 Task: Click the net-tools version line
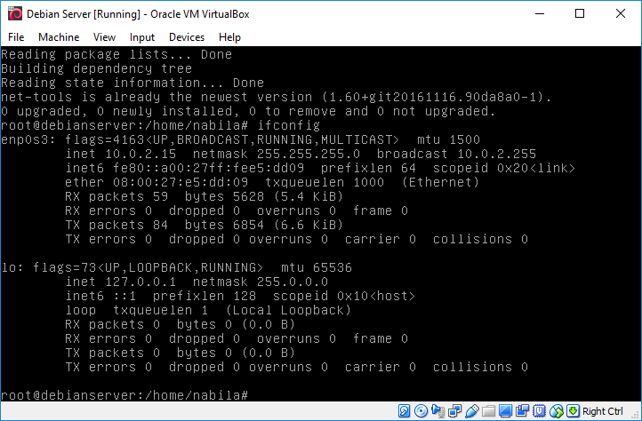[277, 97]
